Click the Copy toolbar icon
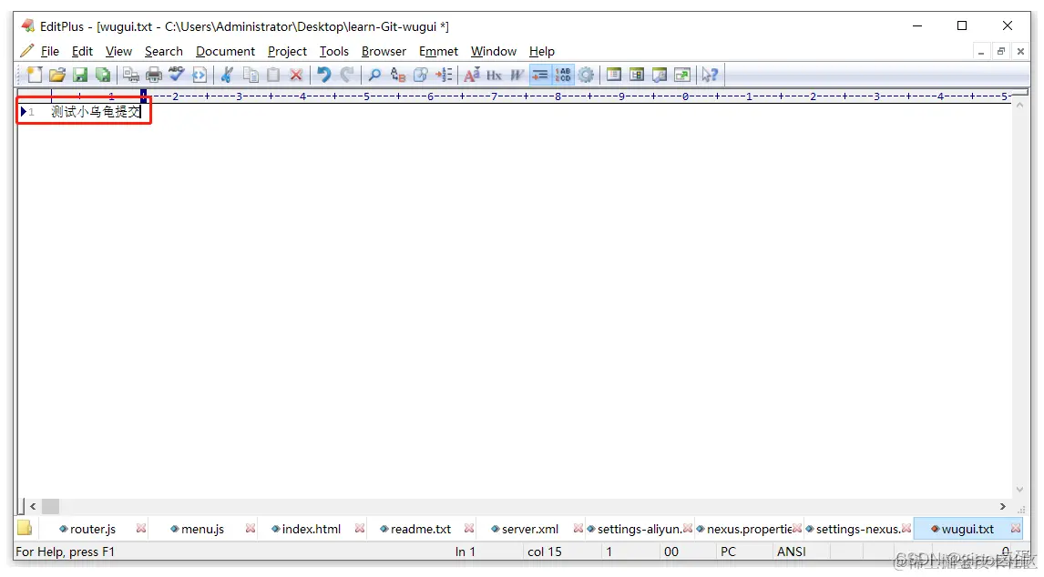Viewport: 1044px width, 577px height. pos(251,75)
